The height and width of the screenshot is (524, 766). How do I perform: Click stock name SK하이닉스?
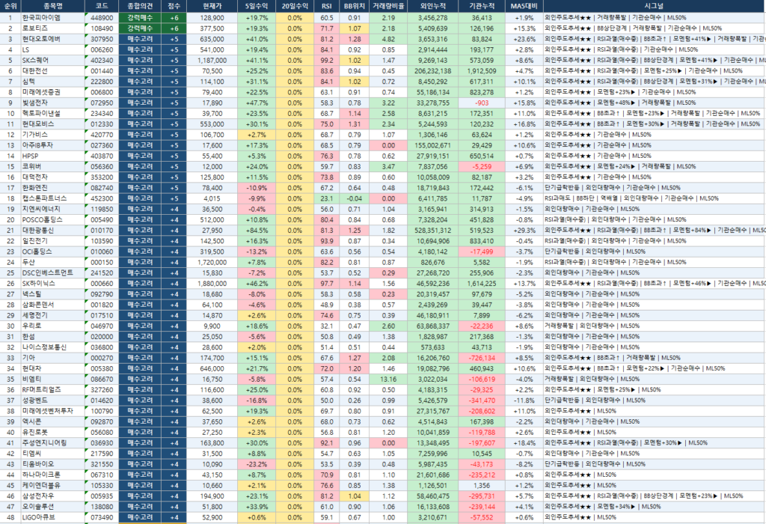pos(39,284)
